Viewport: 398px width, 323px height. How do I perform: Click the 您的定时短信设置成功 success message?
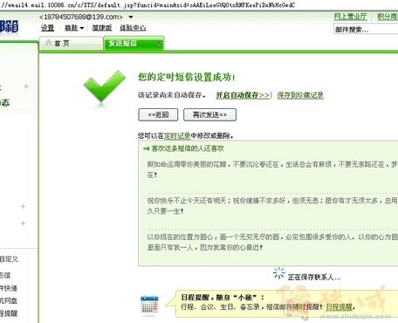pyautogui.click(x=187, y=77)
